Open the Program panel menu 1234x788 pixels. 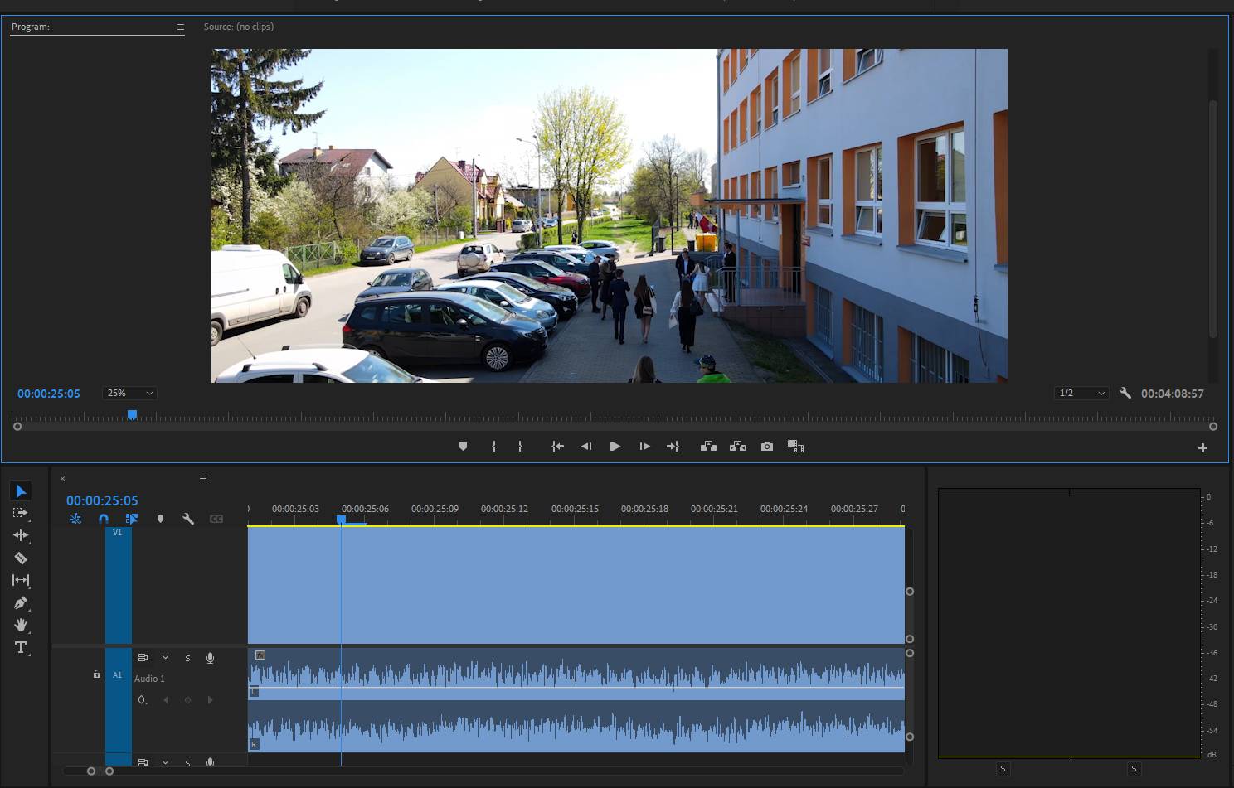coord(180,27)
